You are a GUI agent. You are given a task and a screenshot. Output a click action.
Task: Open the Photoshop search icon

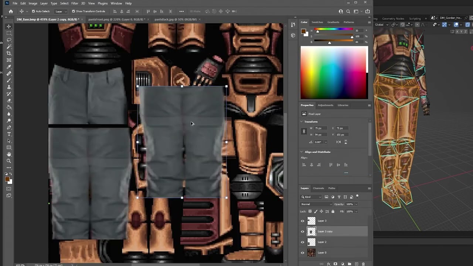348,11
